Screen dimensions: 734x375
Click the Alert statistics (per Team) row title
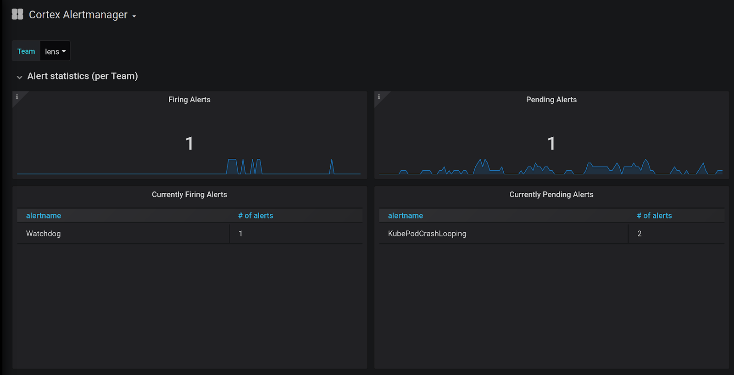tap(83, 76)
